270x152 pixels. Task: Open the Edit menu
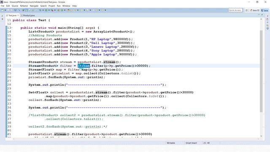pyautogui.click(x=8, y=6)
